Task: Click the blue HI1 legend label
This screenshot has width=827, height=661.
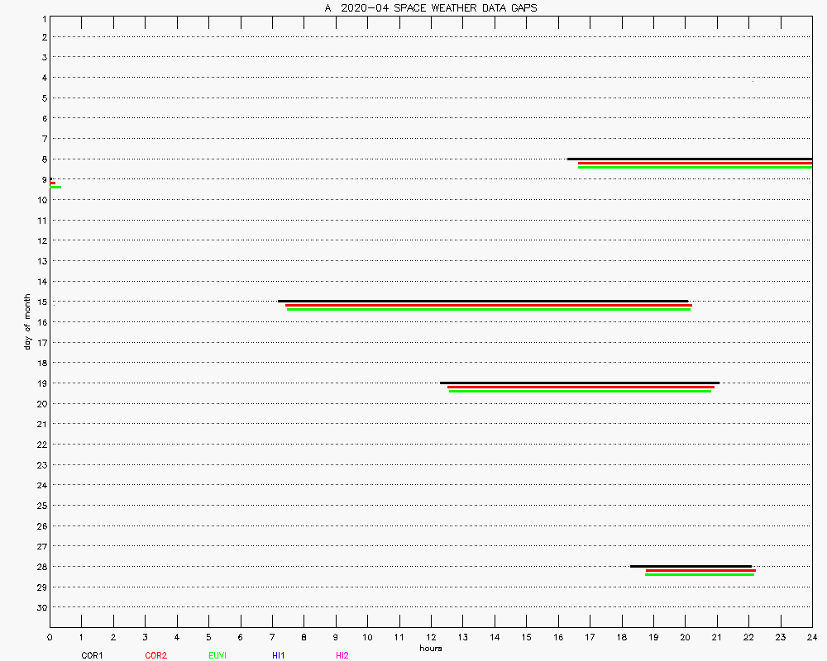Action: point(279,655)
